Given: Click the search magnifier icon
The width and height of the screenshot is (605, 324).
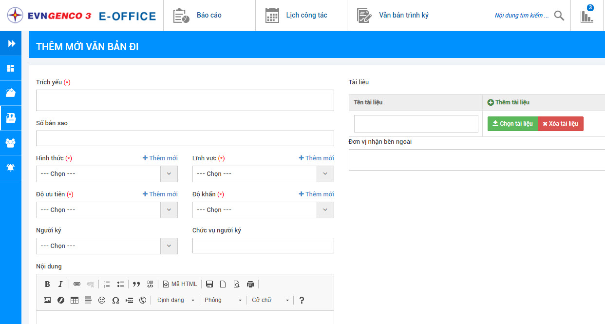Looking at the screenshot, I should tap(559, 16).
